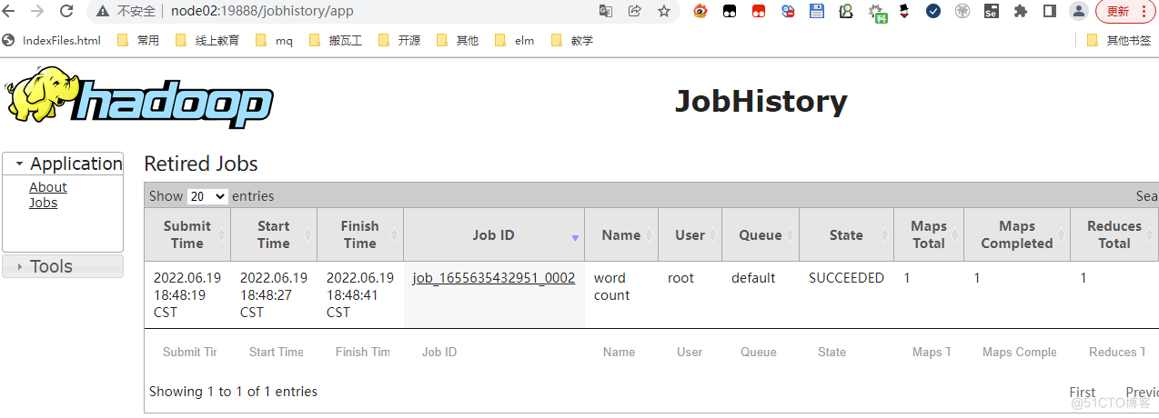1159x418 pixels.
Task: Go forward in browser history
Action: coord(38,12)
